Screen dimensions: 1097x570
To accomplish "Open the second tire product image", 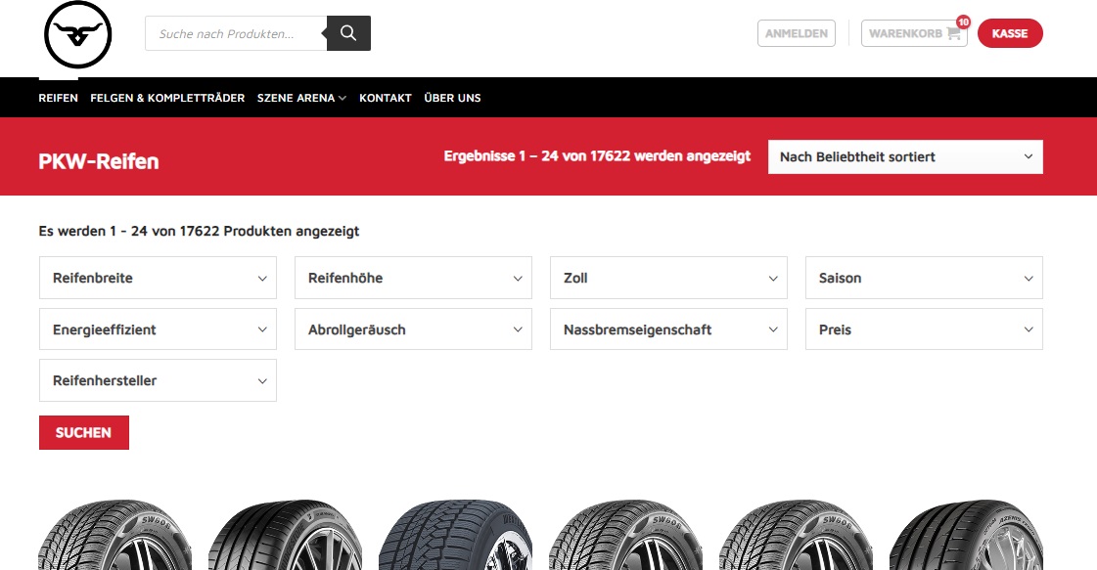I will (x=286, y=535).
